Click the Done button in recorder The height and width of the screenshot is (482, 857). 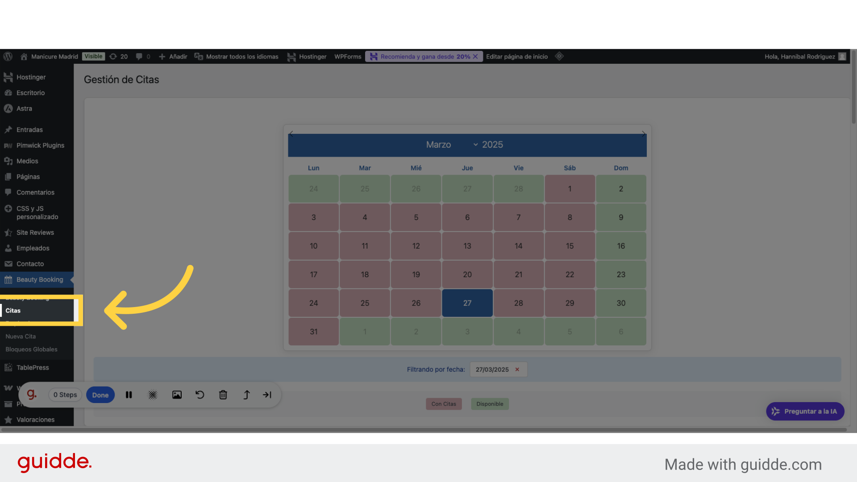click(100, 395)
